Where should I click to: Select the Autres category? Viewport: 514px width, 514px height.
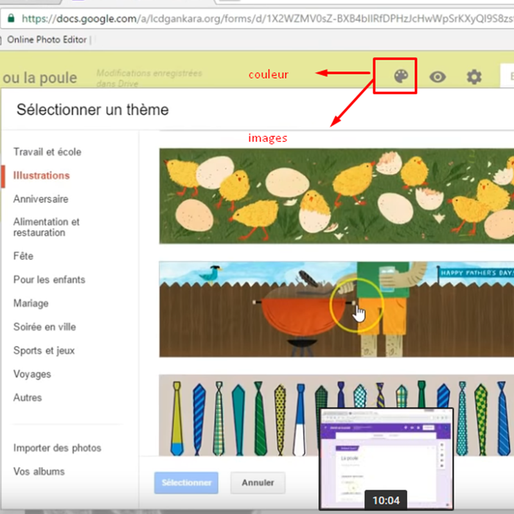pyautogui.click(x=28, y=398)
